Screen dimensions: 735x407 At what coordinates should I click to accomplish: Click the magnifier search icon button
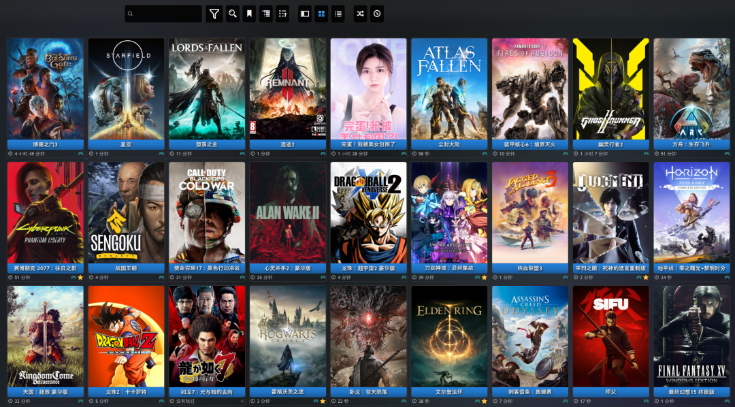(x=233, y=14)
